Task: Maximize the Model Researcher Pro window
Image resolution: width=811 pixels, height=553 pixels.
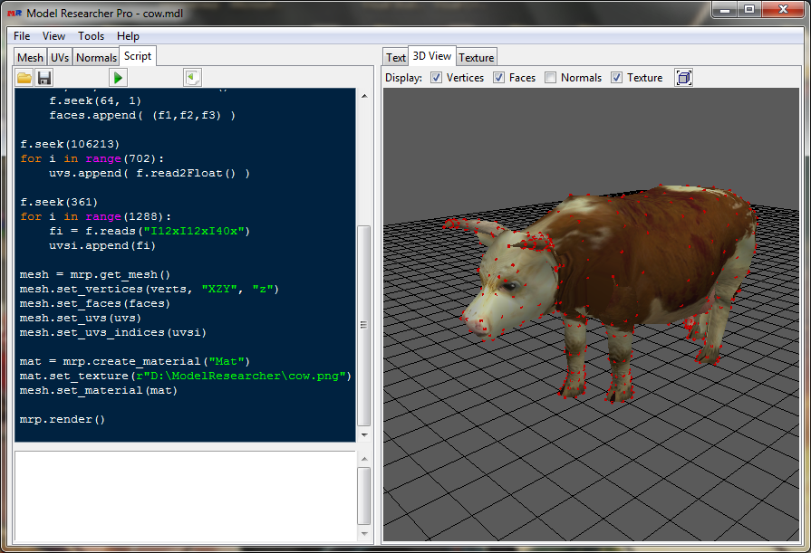Action: pos(749,9)
